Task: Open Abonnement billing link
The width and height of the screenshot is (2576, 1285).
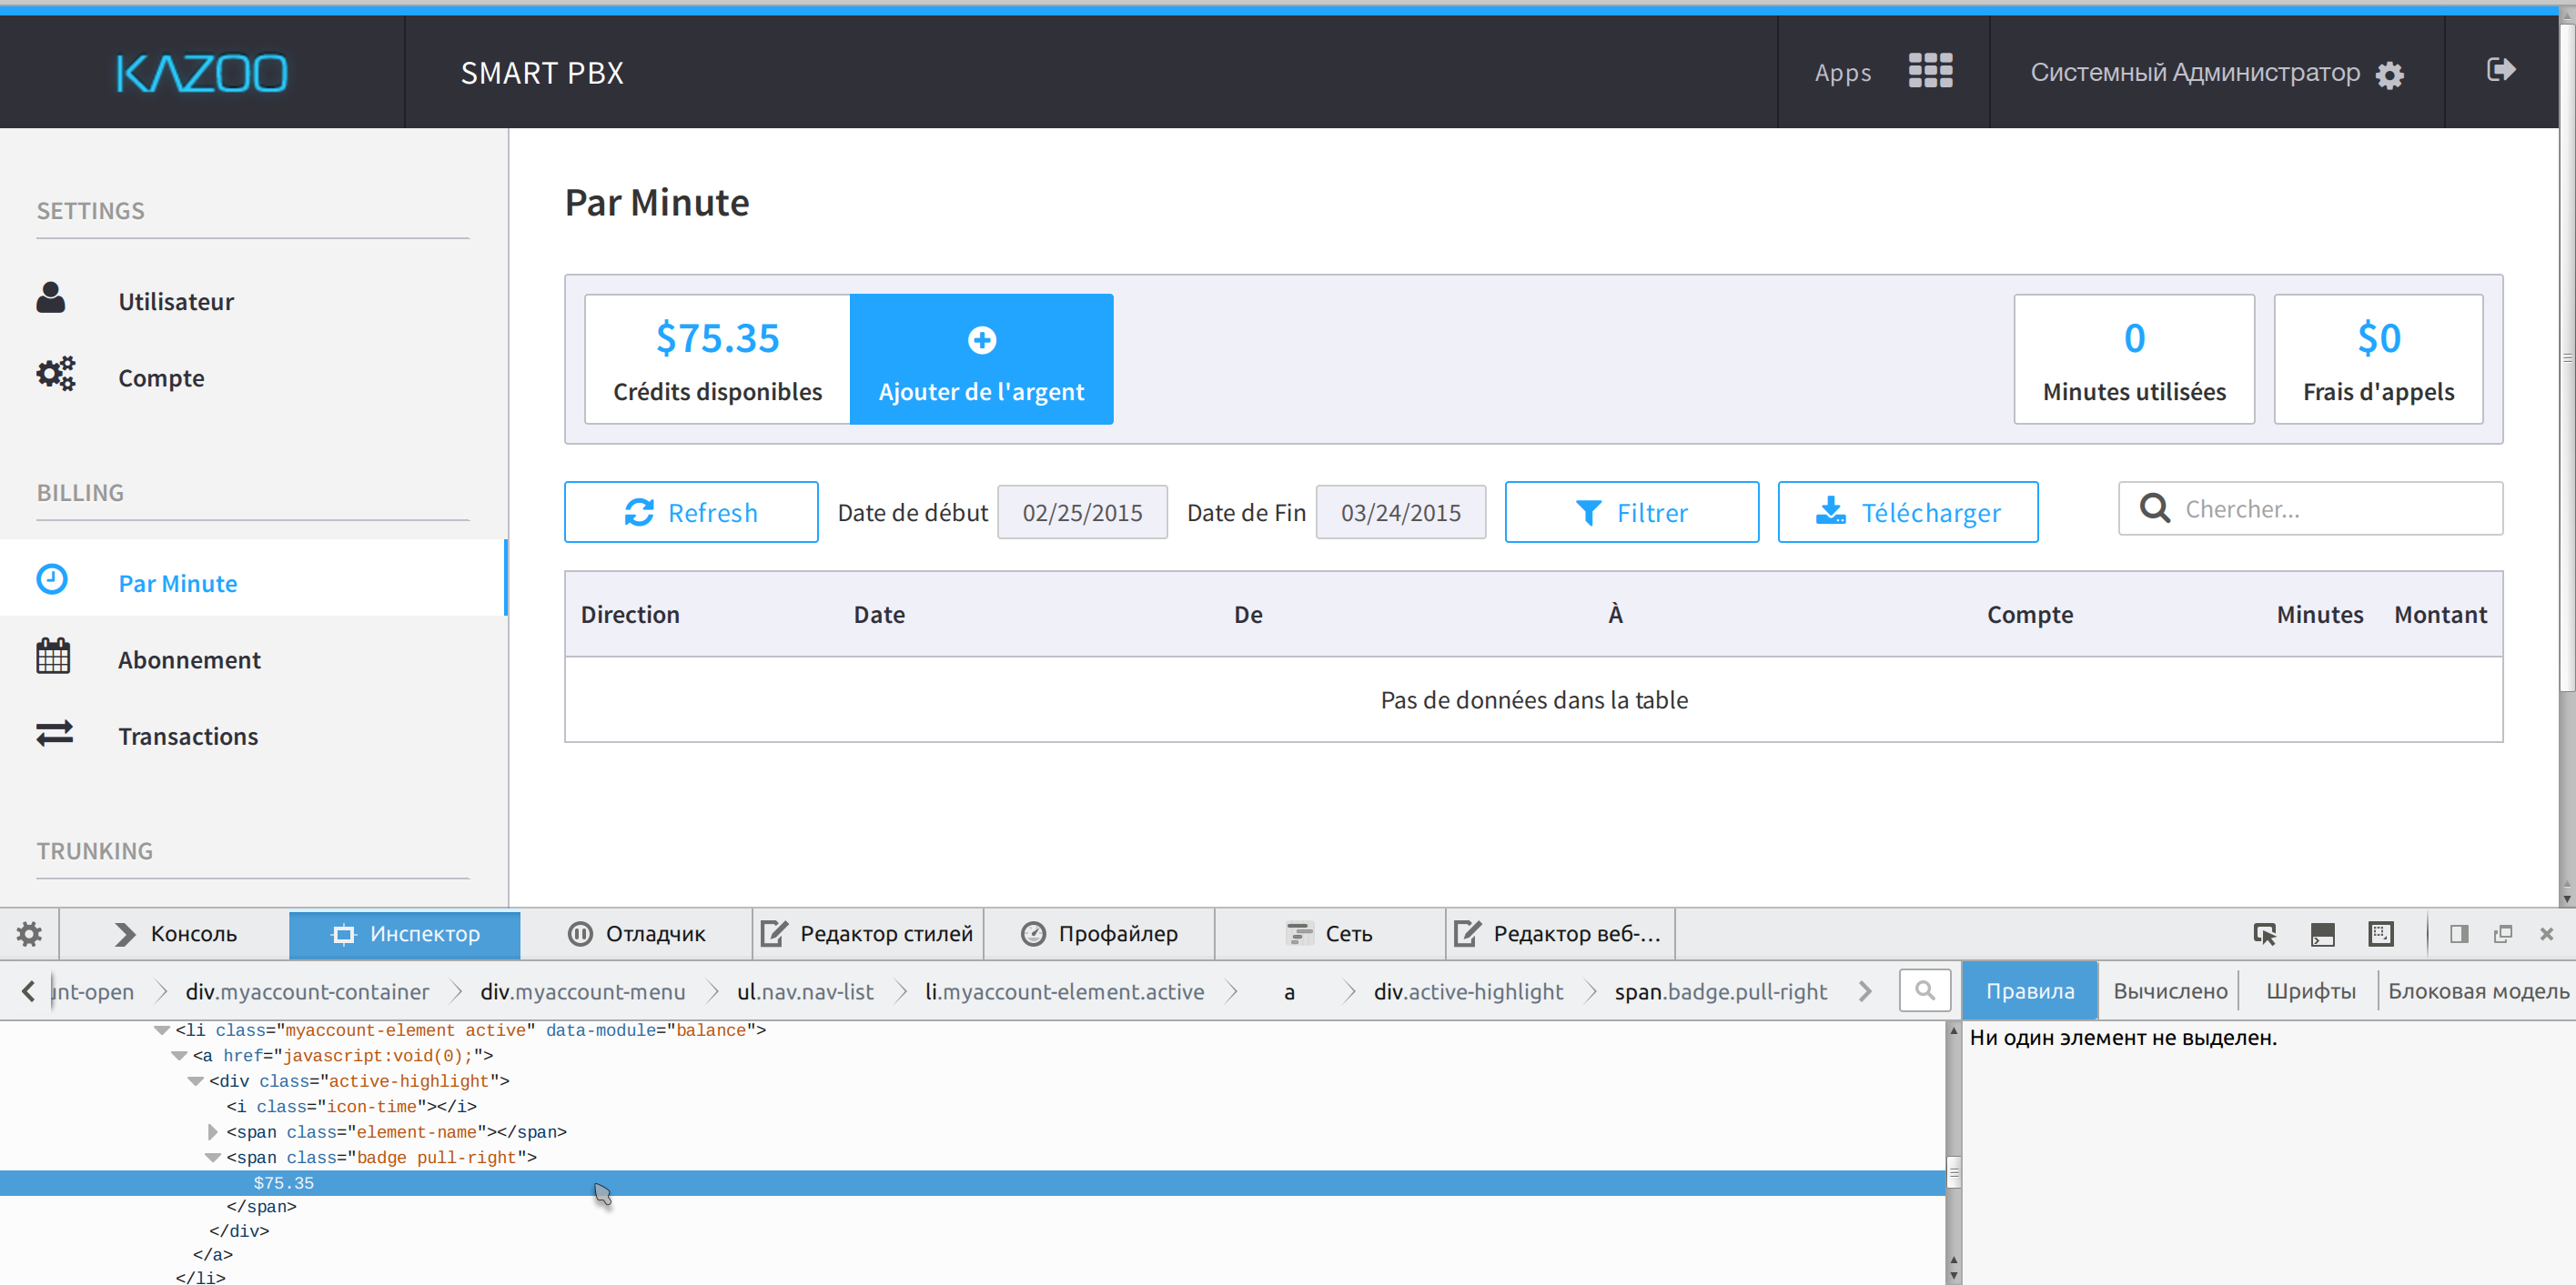Action: tap(189, 659)
